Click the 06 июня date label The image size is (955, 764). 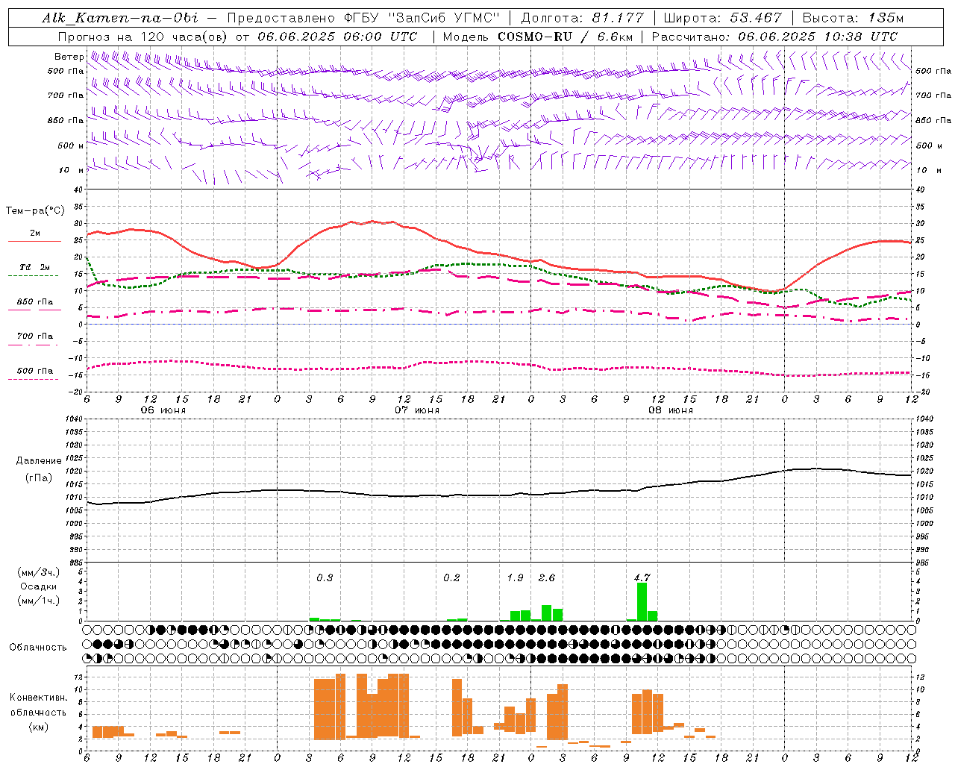163,410
